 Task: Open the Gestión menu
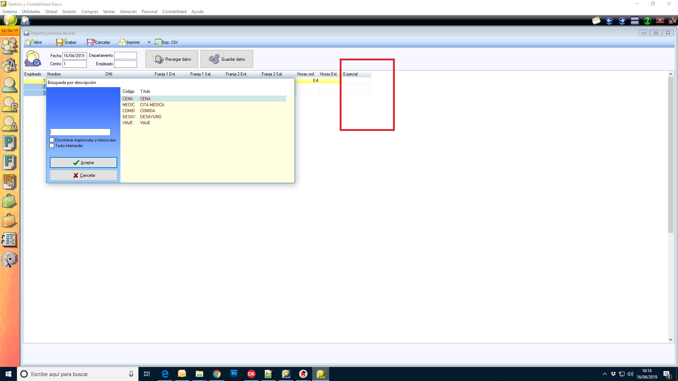[69, 12]
